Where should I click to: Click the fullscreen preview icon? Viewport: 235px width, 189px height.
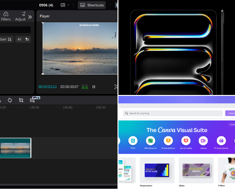(x=116, y=87)
